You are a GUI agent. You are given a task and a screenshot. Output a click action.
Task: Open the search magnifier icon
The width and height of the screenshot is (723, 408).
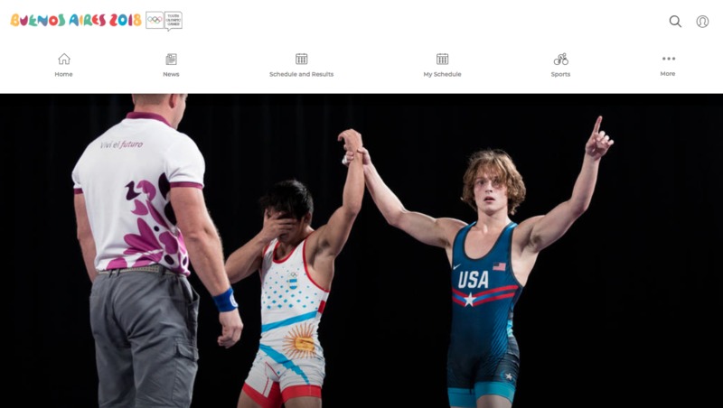click(675, 21)
